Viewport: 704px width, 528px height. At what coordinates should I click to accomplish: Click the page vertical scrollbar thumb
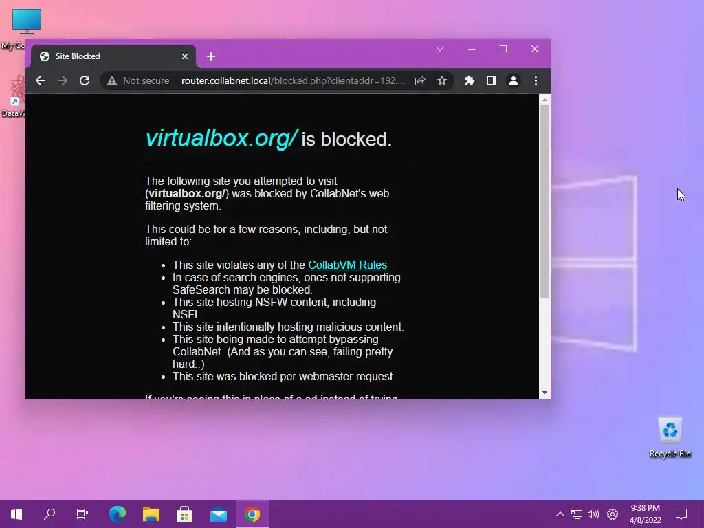click(544, 202)
